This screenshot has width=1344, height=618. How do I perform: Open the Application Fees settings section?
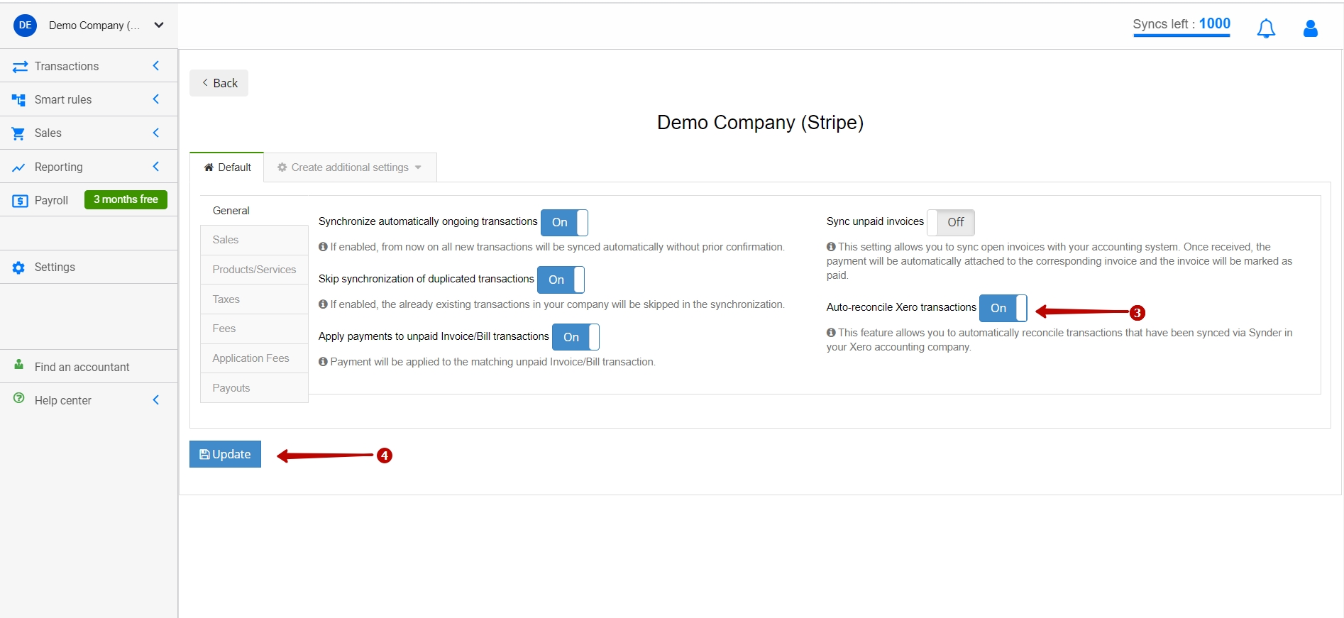(x=254, y=358)
